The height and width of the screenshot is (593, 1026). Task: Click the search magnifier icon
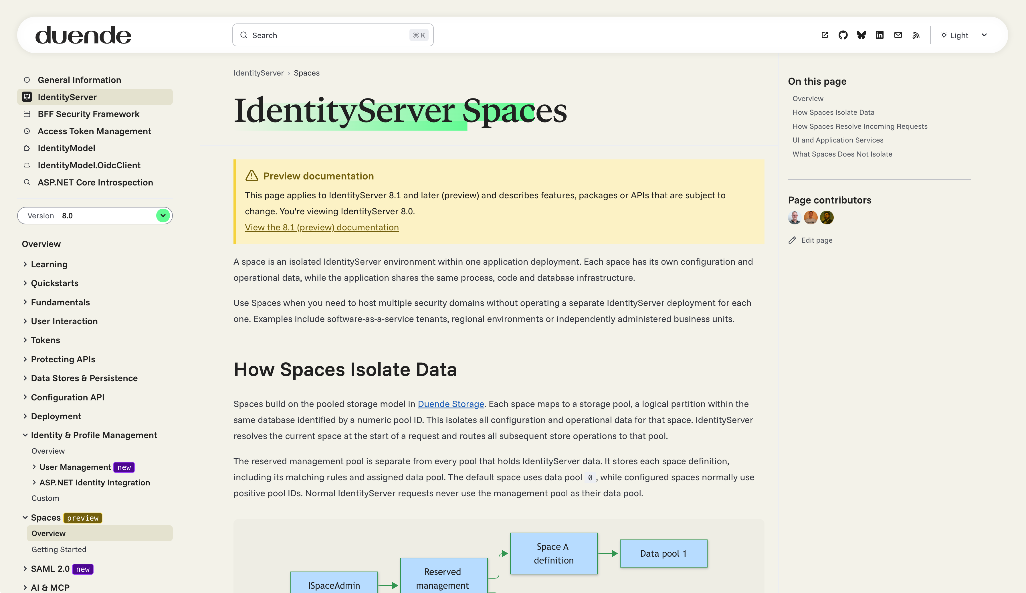(243, 35)
